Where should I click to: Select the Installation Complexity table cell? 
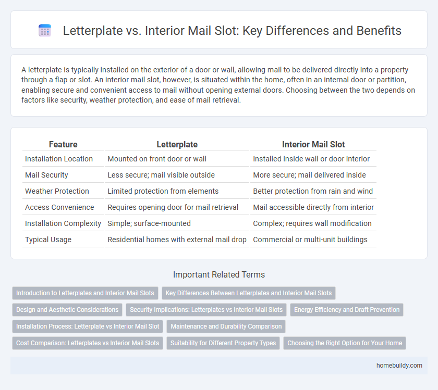[x=63, y=223]
